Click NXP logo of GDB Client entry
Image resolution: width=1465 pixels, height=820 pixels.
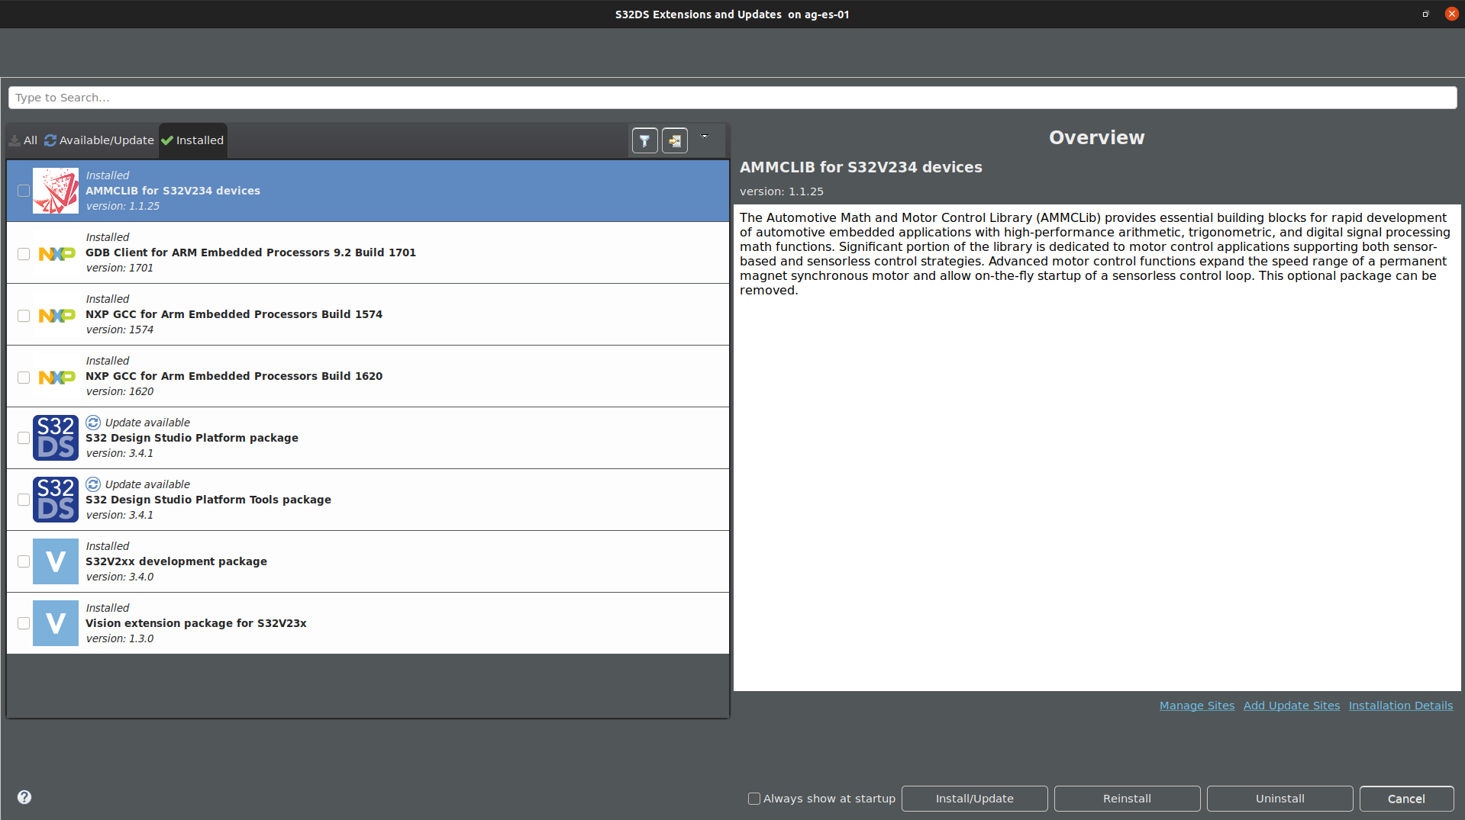click(x=57, y=253)
